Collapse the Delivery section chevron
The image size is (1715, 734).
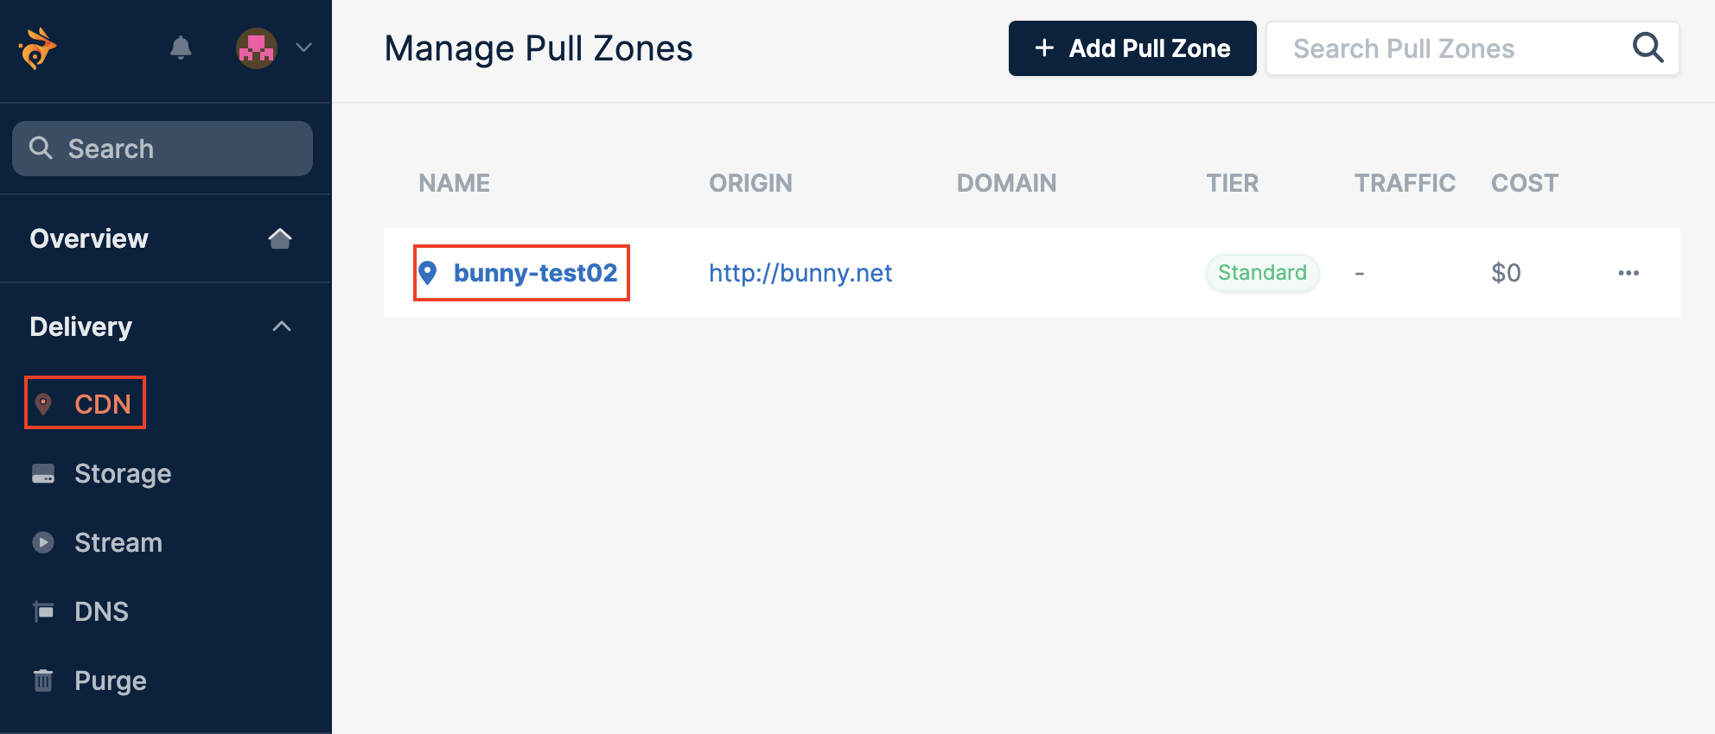pyautogui.click(x=282, y=326)
